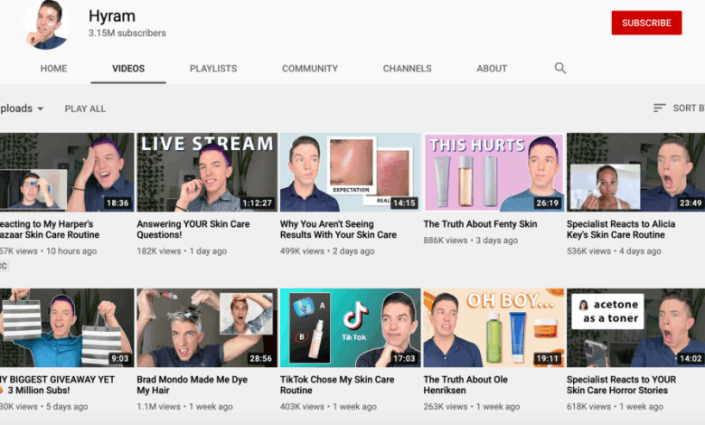Expand the Uploads dropdown arrow
The image size is (705, 425).
tap(41, 109)
